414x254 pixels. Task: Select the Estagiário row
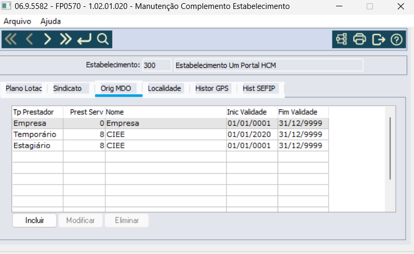pyautogui.click(x=170, y=146)
